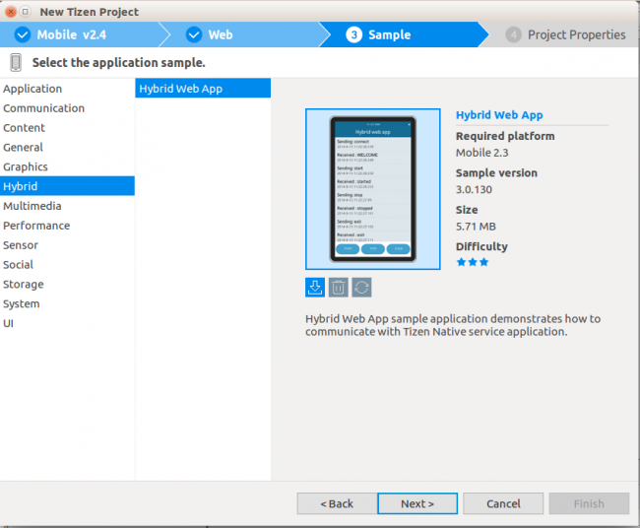Click the refresh sample icon

[361, 288]
